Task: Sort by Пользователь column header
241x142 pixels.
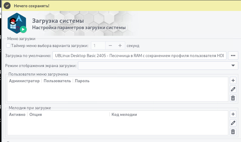Action: click(57, 81)
